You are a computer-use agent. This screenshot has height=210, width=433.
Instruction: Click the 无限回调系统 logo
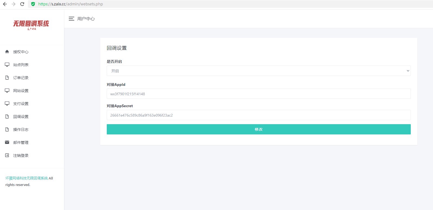31,25
